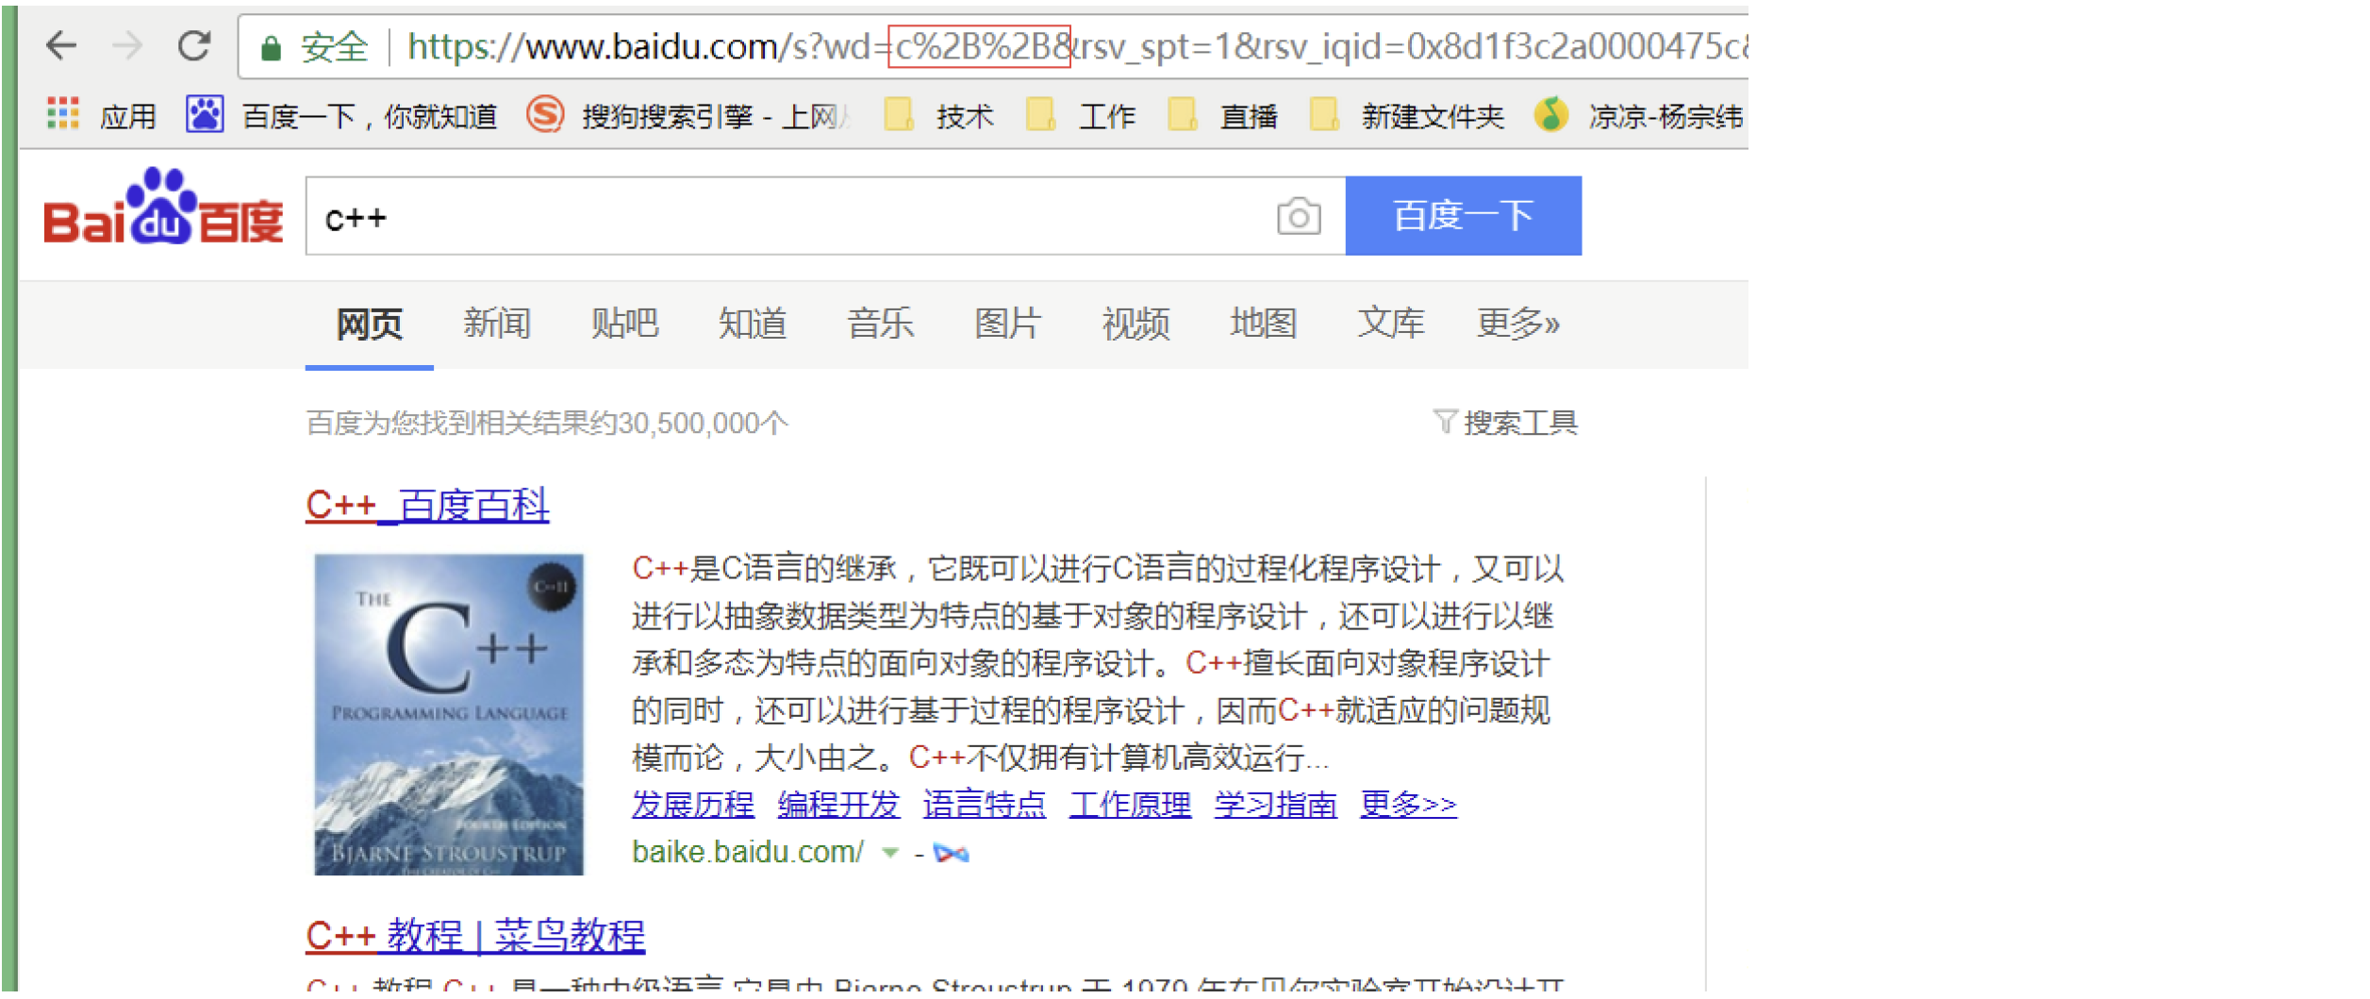
Task: Click the green secure lock icon
Action: (272, 47)
